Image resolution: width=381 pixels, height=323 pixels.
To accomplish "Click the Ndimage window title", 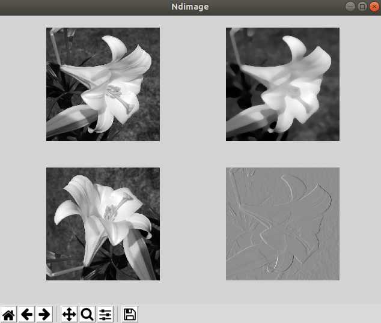I will 190,7.
